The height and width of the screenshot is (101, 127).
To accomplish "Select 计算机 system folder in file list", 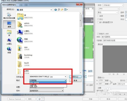I will [25, 32].
